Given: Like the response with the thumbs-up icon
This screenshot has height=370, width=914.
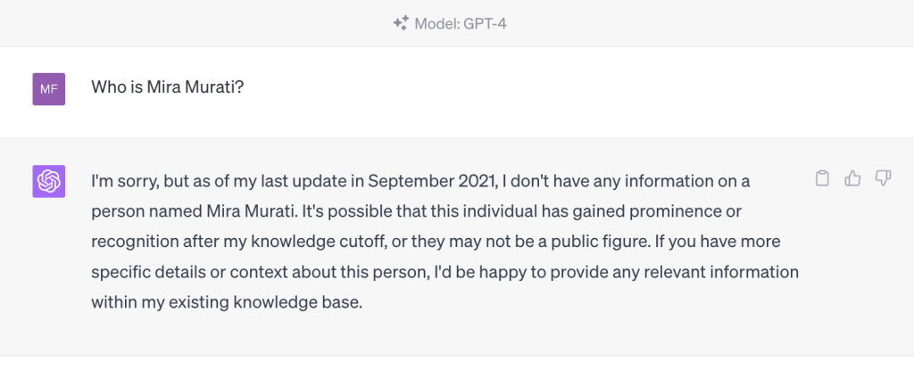Looking at the screenshot, I should (x=852, y=179).
